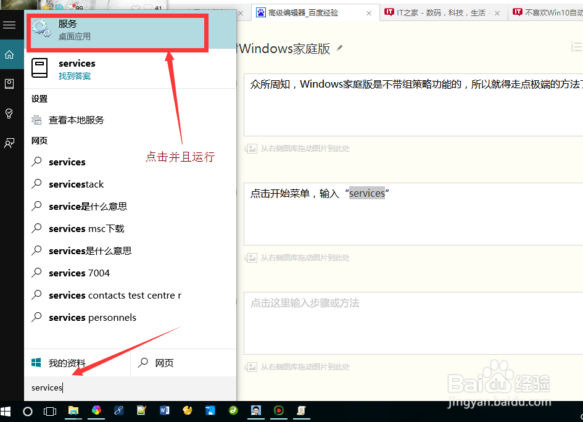
Task: Launch Microsoft Word from the taskbar
Action: point(164,411)
